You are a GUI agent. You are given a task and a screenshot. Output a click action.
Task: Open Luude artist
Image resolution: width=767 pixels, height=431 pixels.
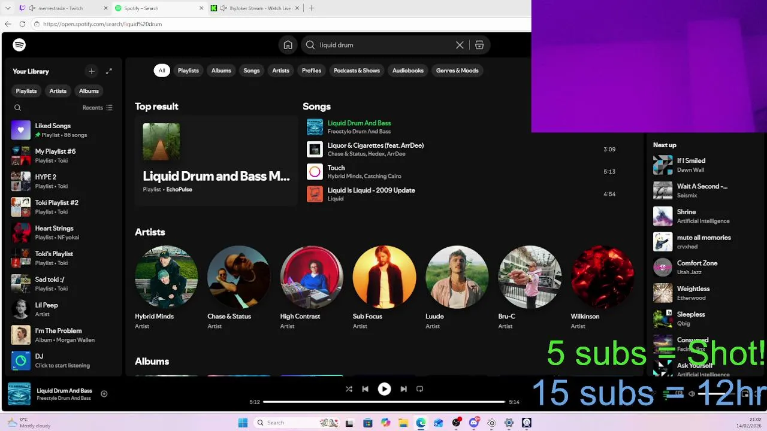point(457,287)
